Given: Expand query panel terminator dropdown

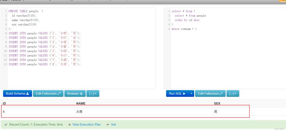Looking at the screenshot, I should (233, 93).
